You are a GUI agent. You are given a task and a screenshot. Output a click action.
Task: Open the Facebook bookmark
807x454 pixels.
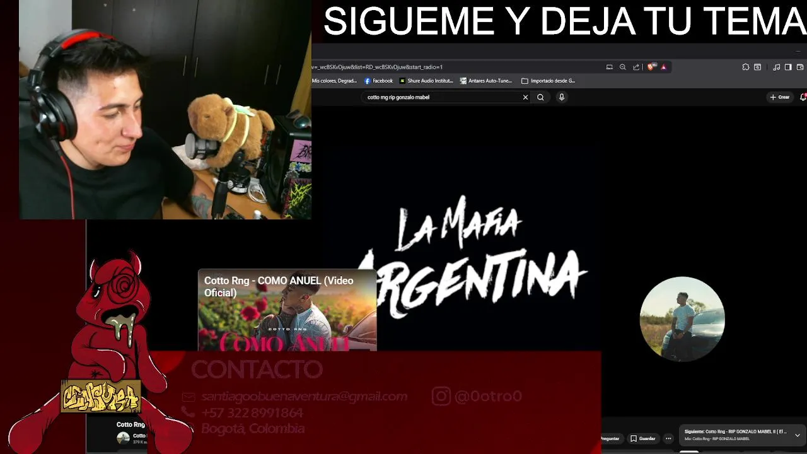coord(378,81)
